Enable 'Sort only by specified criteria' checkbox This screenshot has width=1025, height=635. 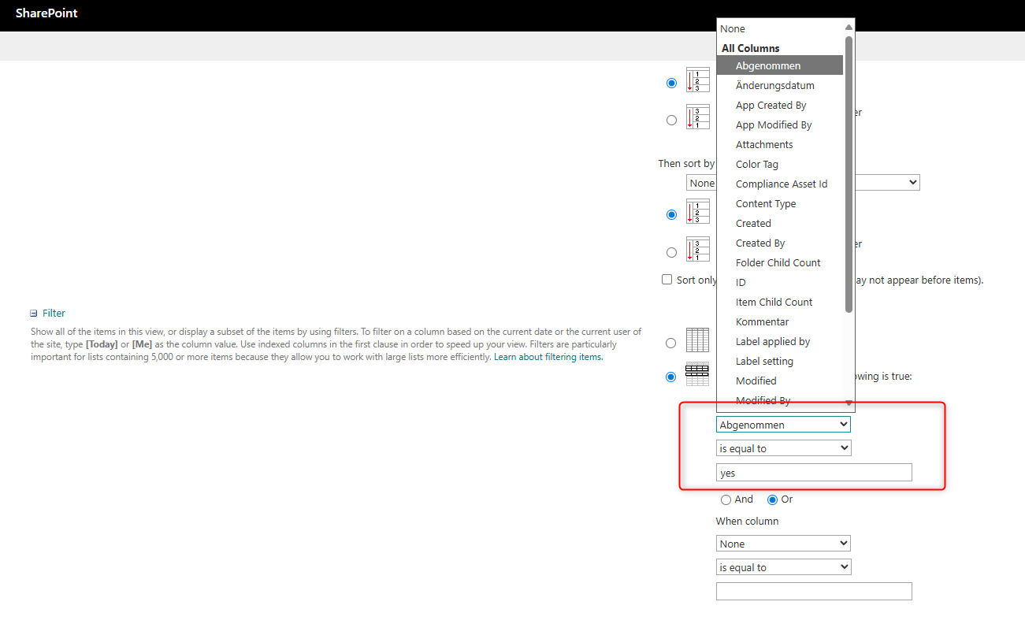coord(667,280)
